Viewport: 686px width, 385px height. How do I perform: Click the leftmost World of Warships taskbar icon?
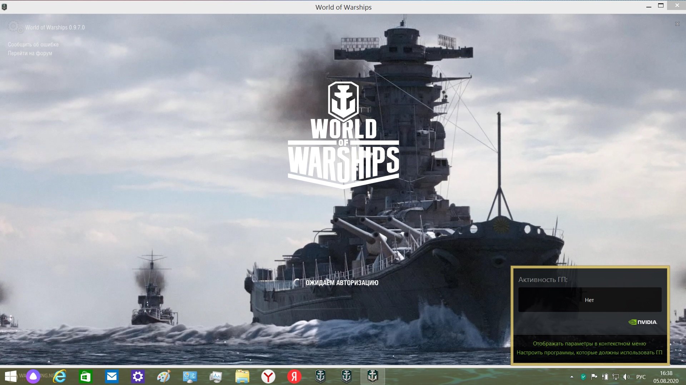(x=320, y=376)
